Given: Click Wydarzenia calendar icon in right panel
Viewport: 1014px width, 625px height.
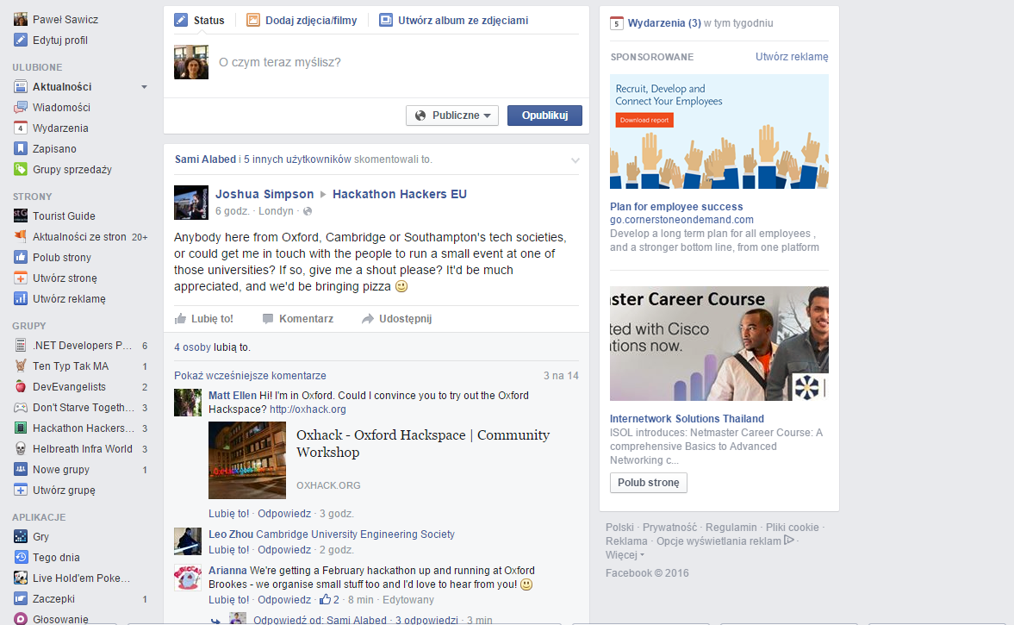Looking at the screenshot, I should tap(616, 23).
